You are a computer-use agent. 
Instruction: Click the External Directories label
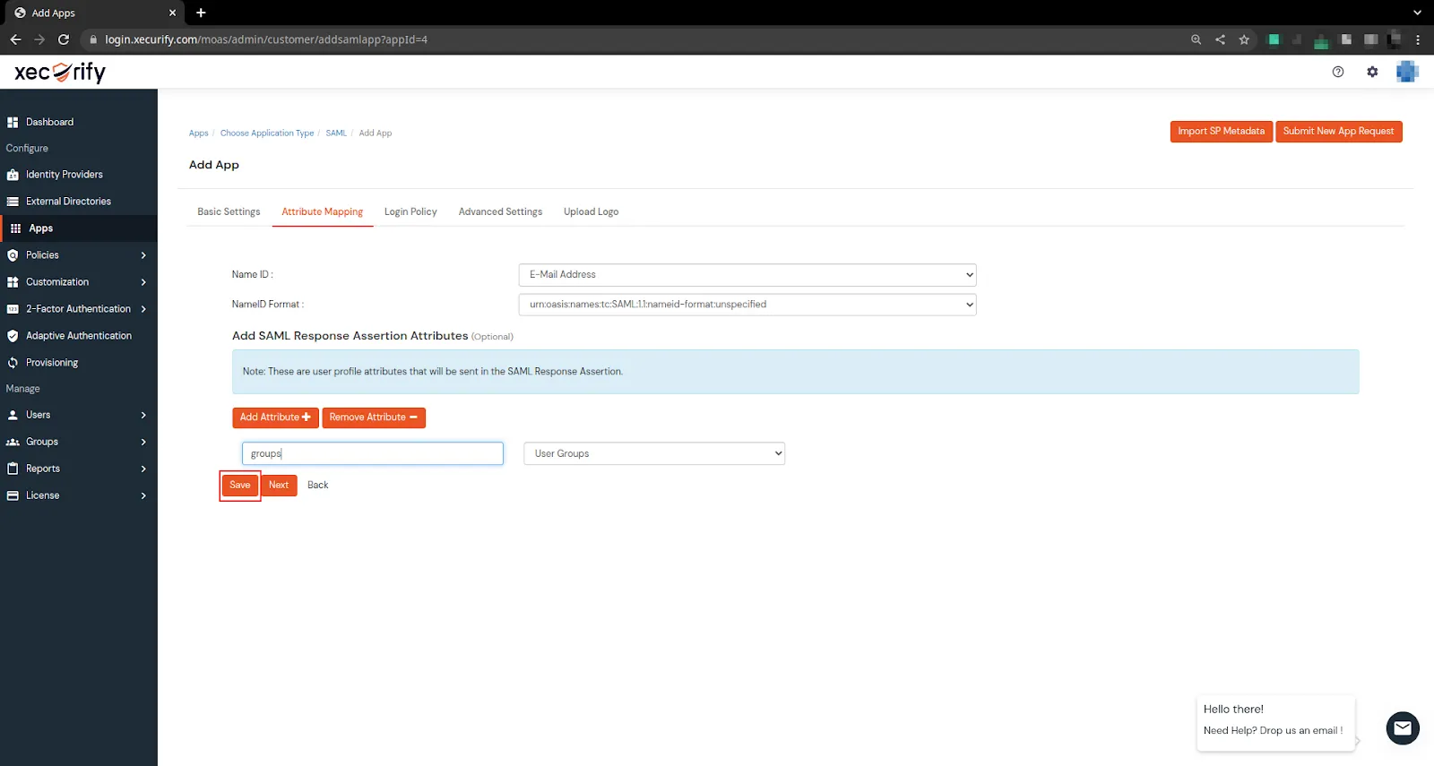[68, 202]
